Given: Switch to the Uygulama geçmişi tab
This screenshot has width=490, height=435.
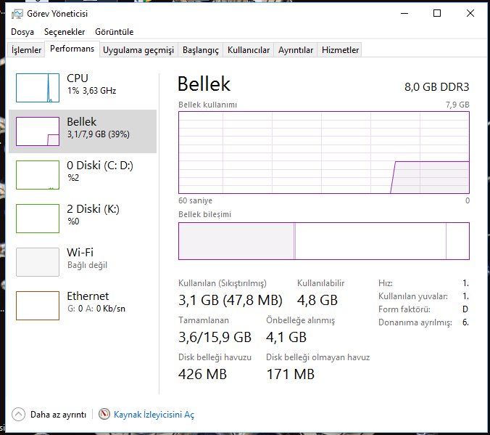Looking at the screenshot, I should pos(138,50).
